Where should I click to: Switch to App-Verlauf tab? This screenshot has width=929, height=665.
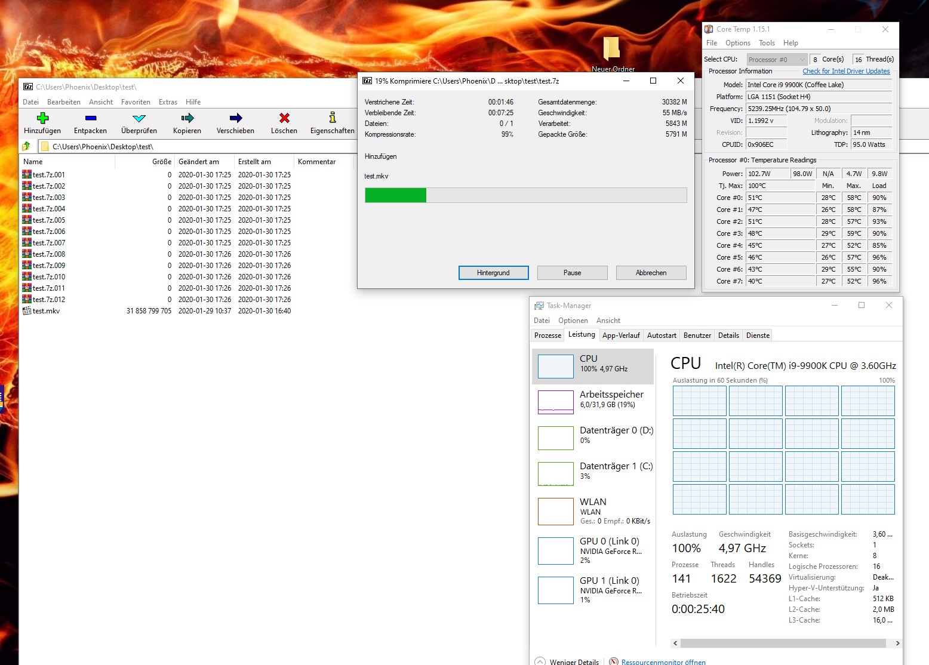[621, 335]
